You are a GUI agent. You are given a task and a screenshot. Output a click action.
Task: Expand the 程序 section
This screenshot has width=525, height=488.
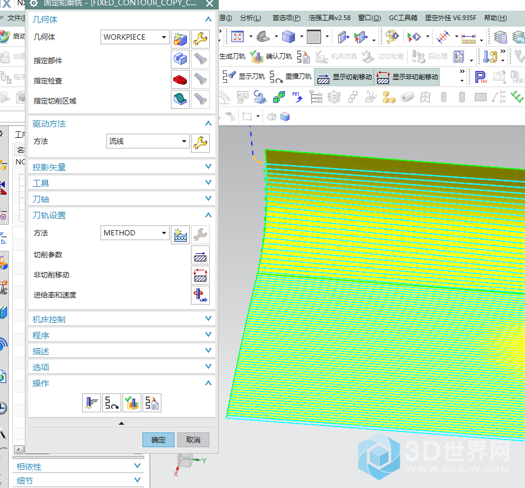pos(208,335)
